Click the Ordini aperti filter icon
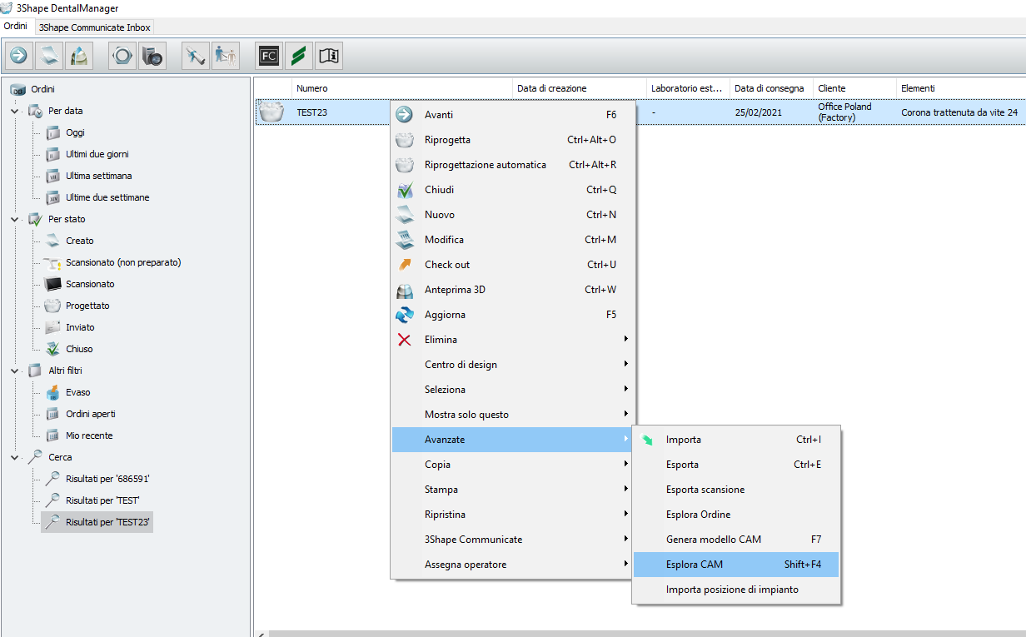This screenshot has width=1026, height=637. point(53,414)
